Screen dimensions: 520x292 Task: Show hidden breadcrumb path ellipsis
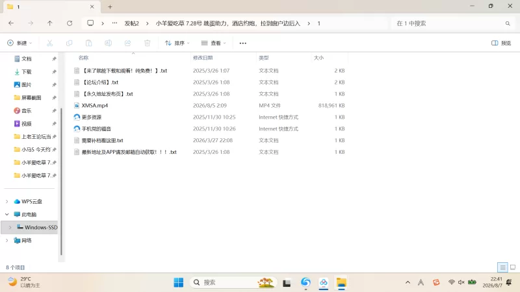click(x=114, y=23)
